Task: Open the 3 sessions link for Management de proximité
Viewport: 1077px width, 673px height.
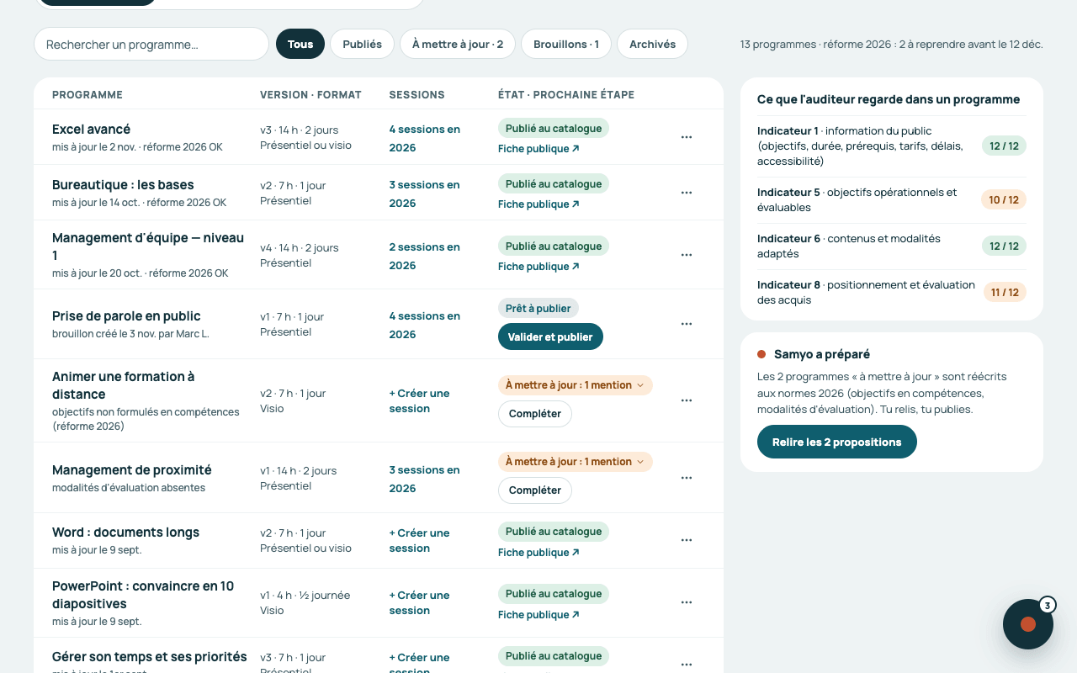Action: pos(425,479)
